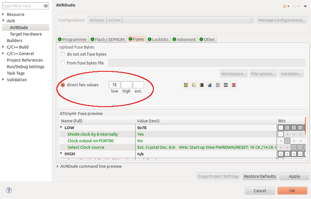The height and width of the screenshot is (199, 311).
Task: Collapse the LOW fuse row
Action: pos(61,128)
